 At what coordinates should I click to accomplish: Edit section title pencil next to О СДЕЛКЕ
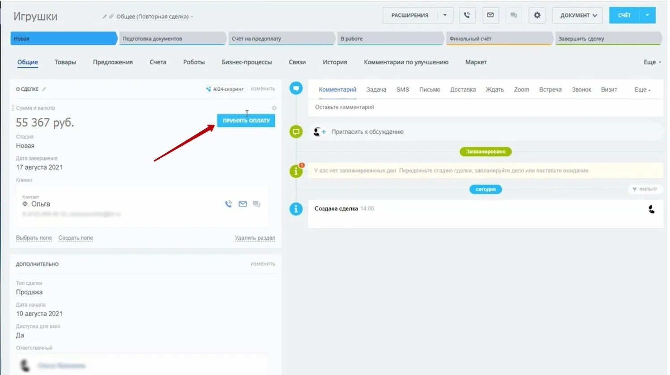coord(44,89)
